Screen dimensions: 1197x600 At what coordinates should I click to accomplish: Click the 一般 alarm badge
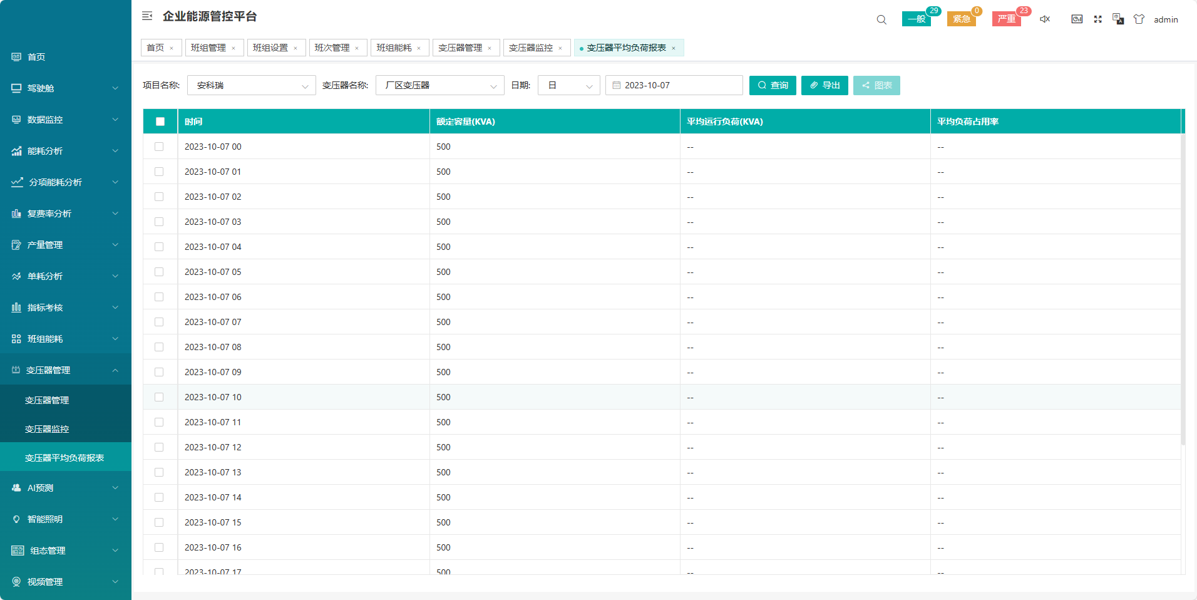(917, 19)
